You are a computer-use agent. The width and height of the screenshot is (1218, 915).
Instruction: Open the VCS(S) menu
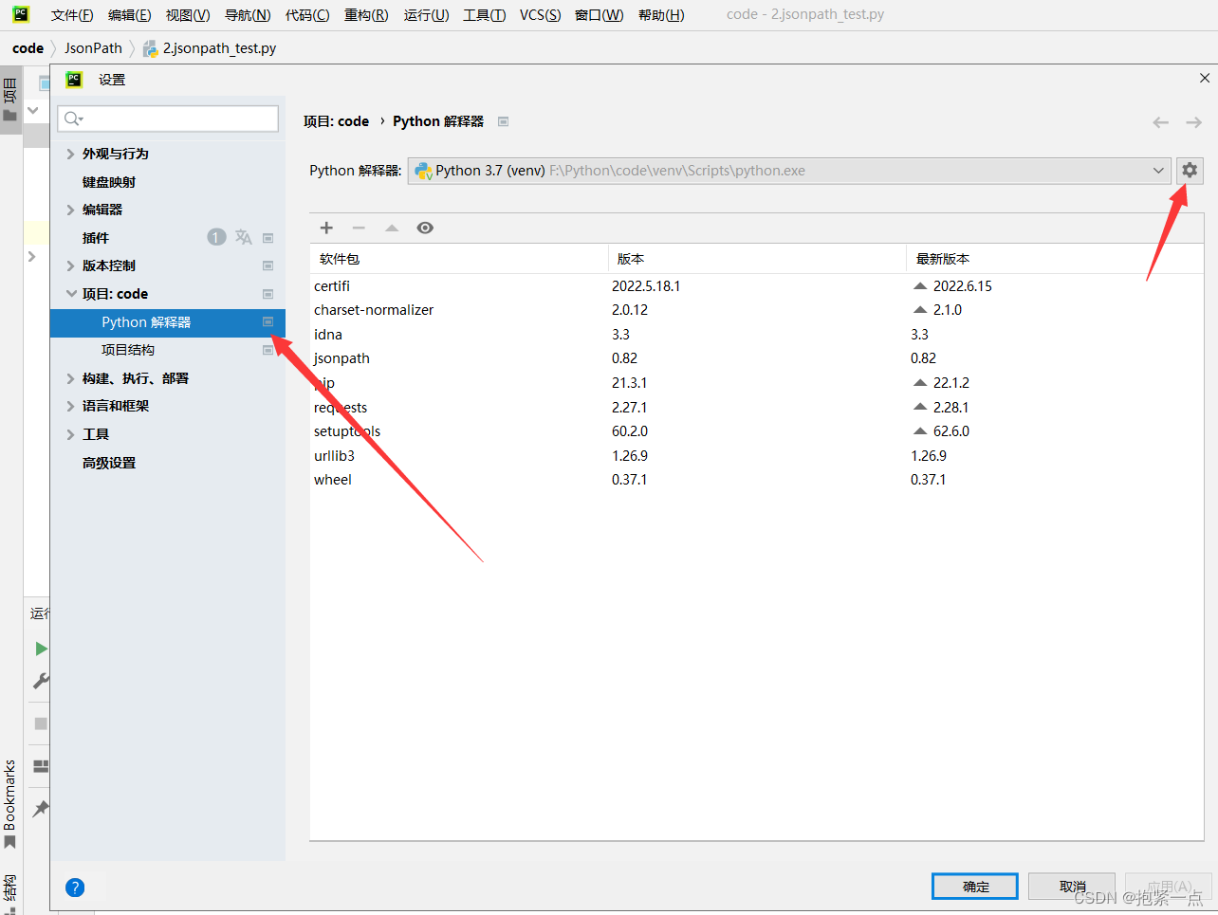click(540, 15)
